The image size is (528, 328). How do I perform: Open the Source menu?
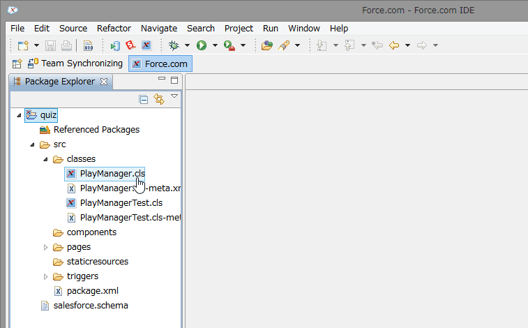(73, 29)
